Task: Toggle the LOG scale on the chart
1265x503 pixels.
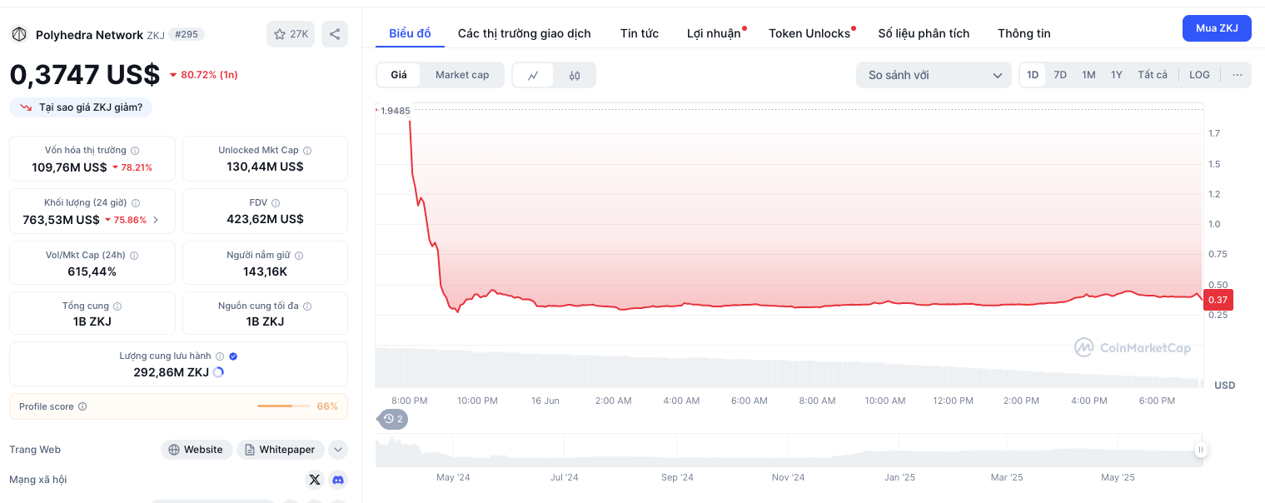Action: (1199, 75)
